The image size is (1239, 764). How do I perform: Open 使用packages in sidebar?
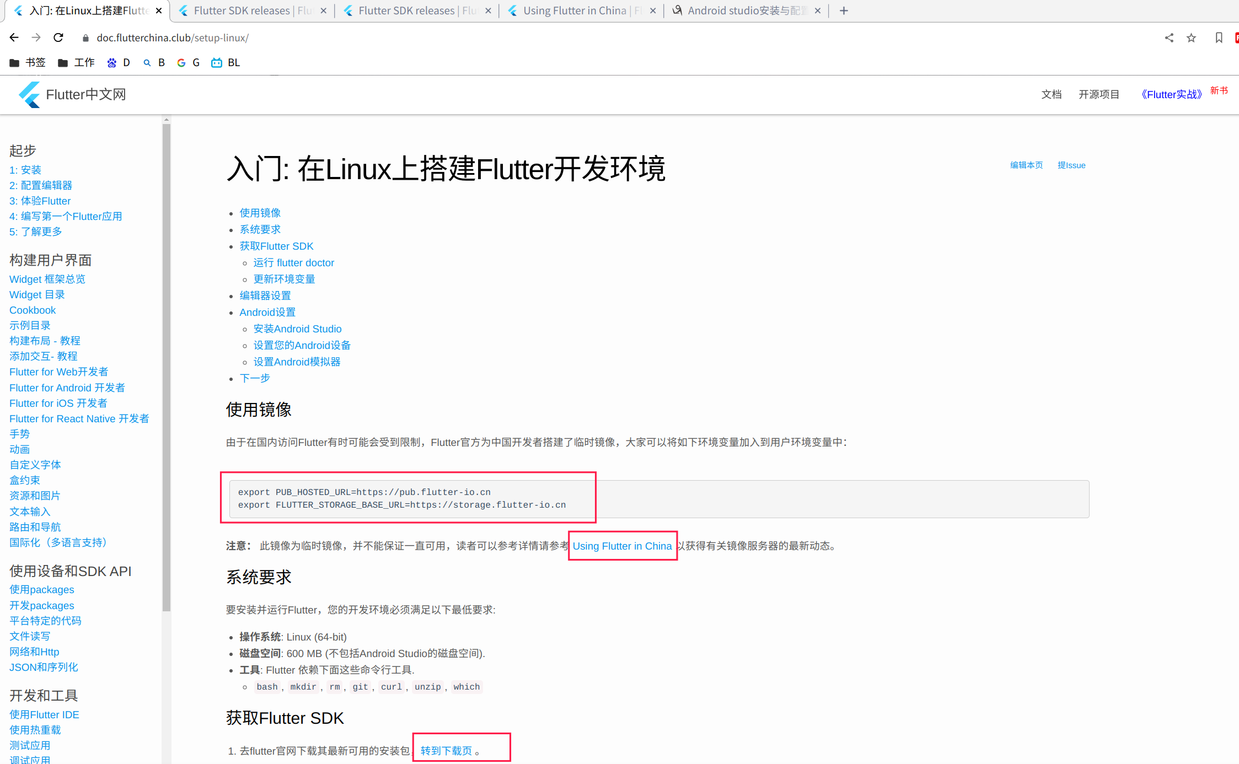point(42,589)
